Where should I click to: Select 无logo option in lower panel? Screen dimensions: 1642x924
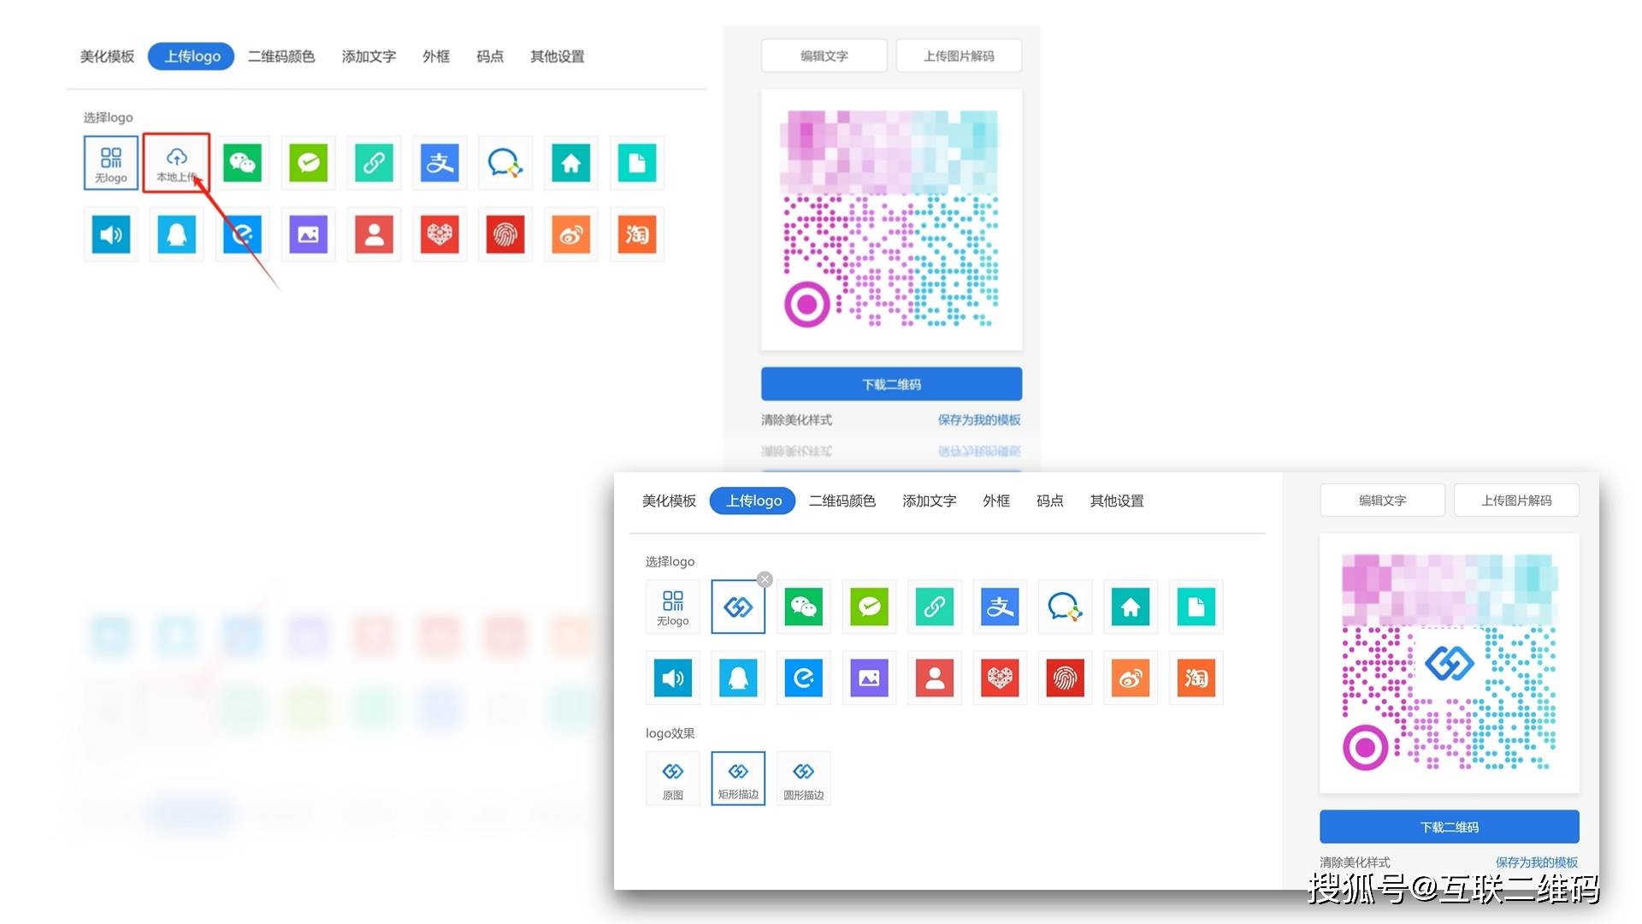673,607
